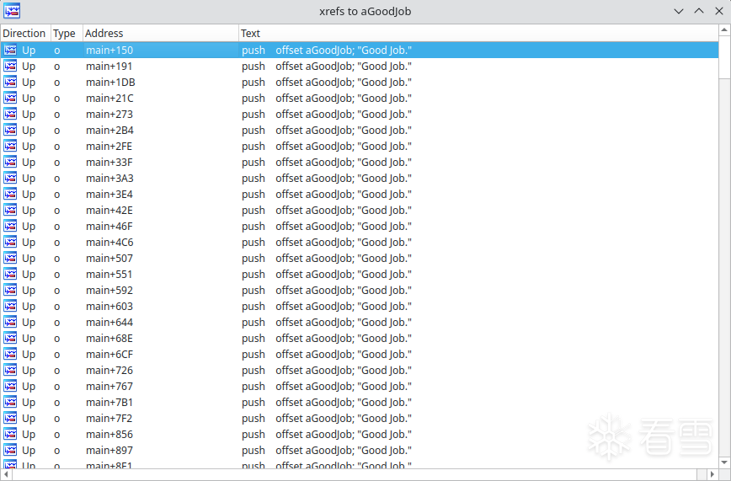Sort by the Direction column header
Screen dimensions: 731x481
tap(24, 33)
